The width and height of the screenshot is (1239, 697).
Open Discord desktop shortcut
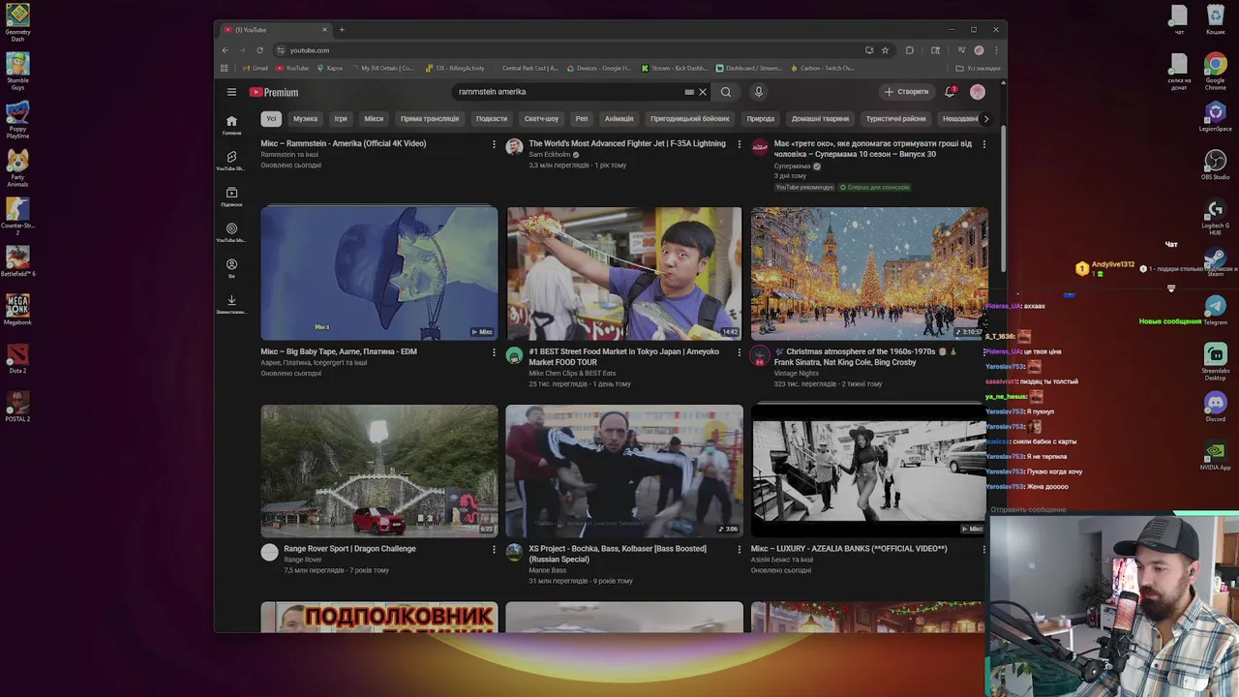coord(1215,406)
